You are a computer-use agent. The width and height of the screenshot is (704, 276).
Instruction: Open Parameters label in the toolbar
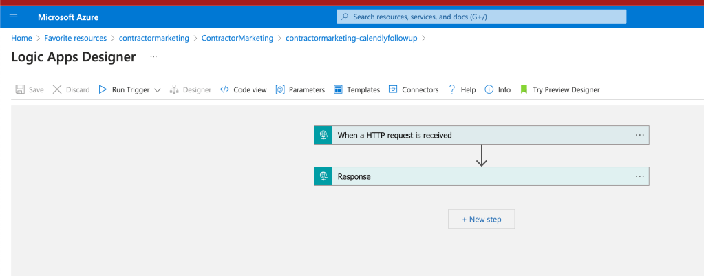[x=307, y=89]
